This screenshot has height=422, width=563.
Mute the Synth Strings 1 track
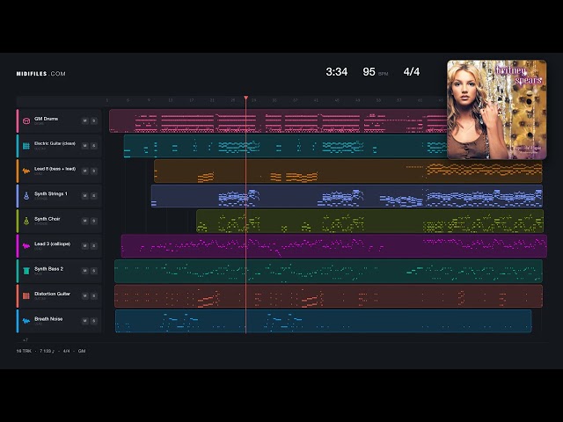pyautogui.click(x=84, y=195)
